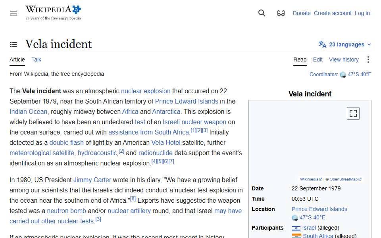Open the Africa link
This screenshot has width=381, height=238.
click(x=130, y=112)
